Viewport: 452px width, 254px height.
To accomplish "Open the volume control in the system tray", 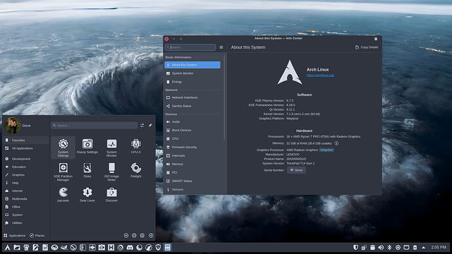I will tap(381, 247).
